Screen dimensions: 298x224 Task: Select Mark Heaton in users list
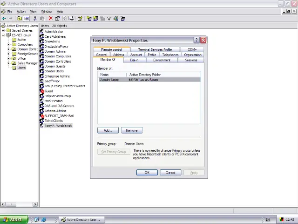(x=54, y=101)
